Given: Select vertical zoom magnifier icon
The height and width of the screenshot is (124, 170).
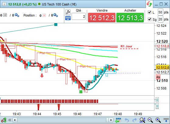Looking at the screenshot, I should [143, 120].
